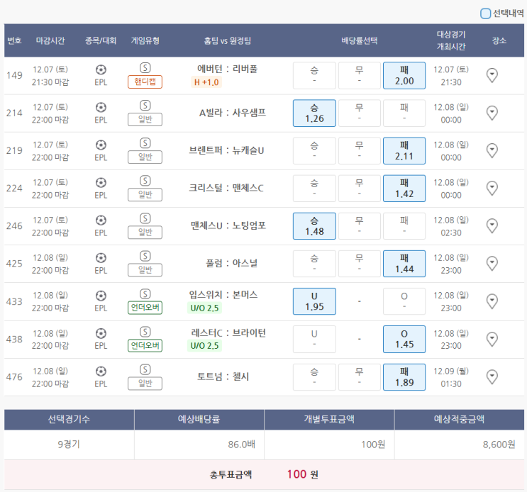This screenshot has width=527, height=492.
Task: Deselect 승 1.26 for A빌라 : 사우샘프
Action: point(314,113)
